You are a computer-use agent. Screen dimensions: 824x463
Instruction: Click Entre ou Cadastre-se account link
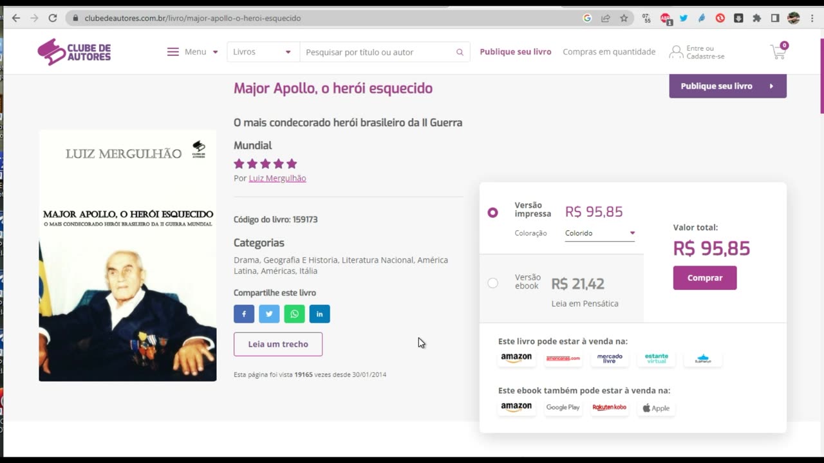(697, 52)
